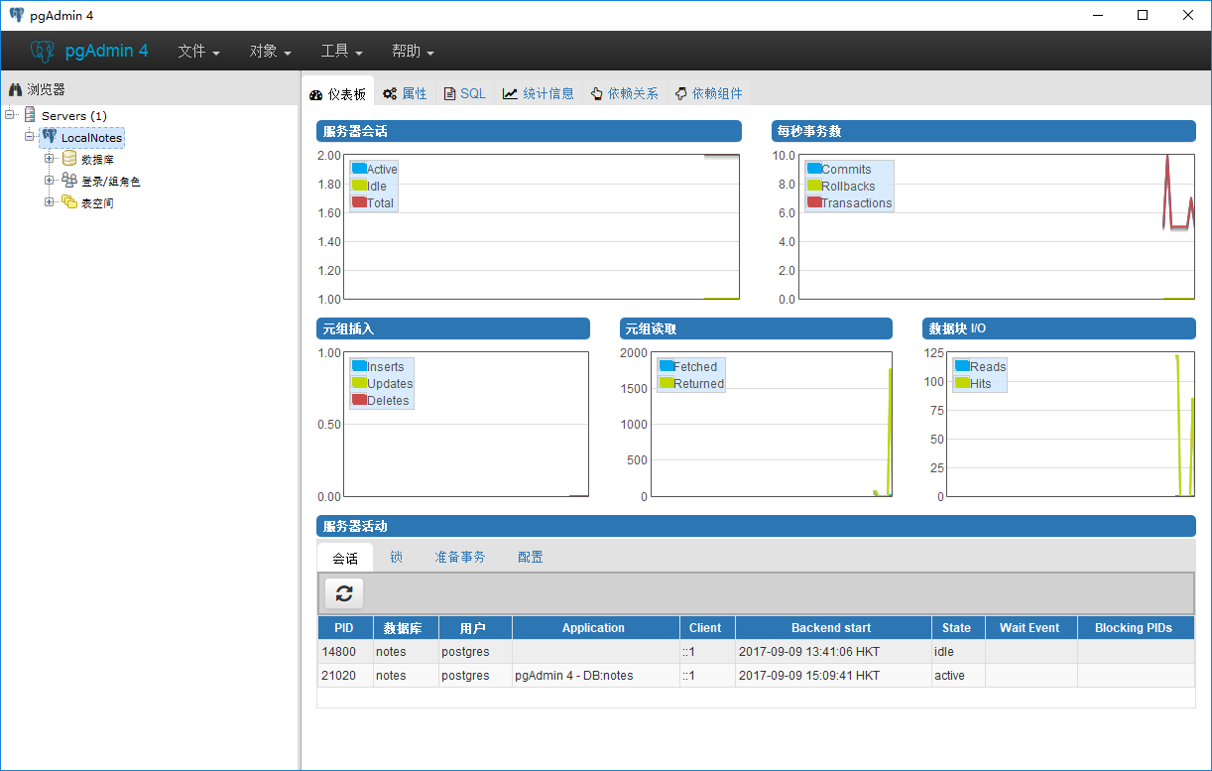
Task: Expand the 登录/组角色 tree node
Action: coord(49,181)
